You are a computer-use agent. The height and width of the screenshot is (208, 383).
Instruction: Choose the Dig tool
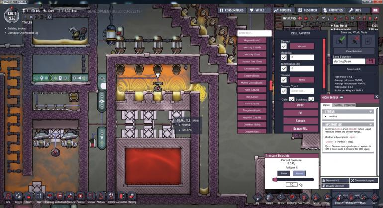tap(257, 197)
